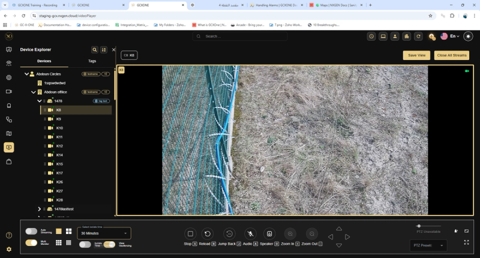Image resolution: width=480 pixels, height=258 pixels.
Task: Click the Jump Back control
Action: [x=229, y=234]
